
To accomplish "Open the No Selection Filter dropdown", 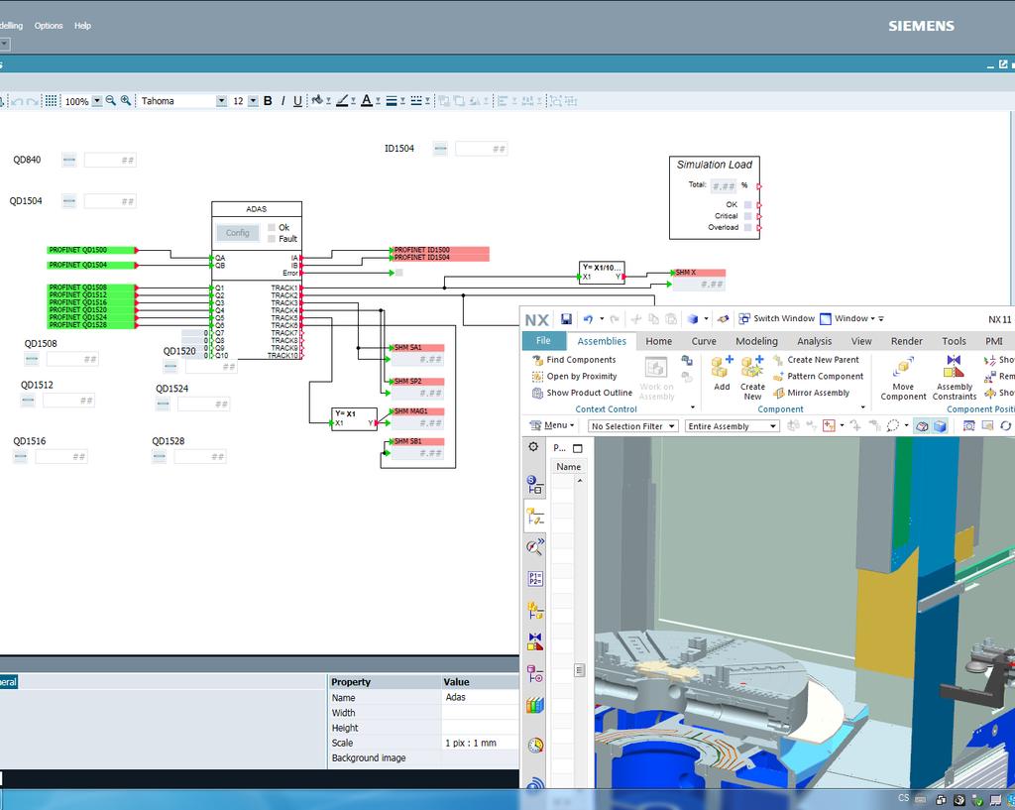I will [x=633, y=426].
